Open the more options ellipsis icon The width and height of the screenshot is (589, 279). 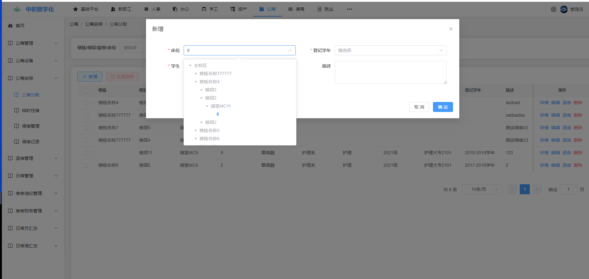(349, 9)
